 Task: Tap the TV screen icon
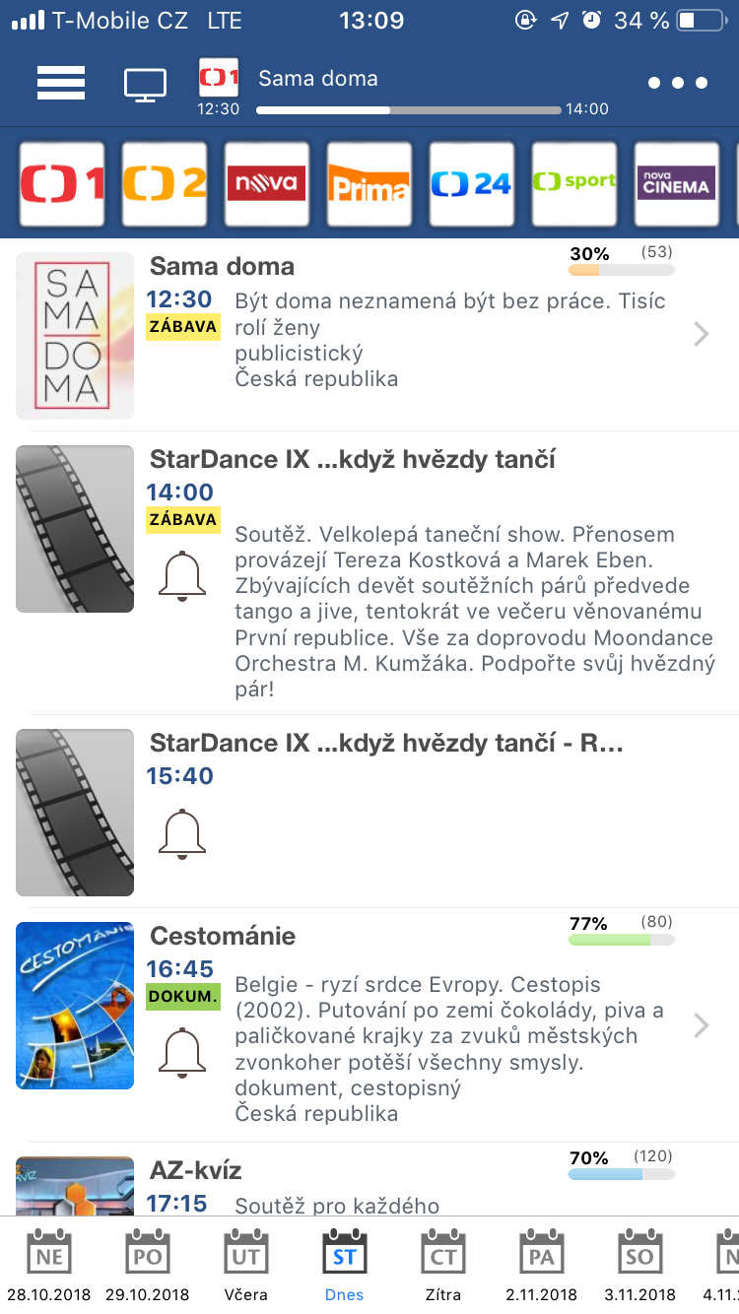[145, 85]
